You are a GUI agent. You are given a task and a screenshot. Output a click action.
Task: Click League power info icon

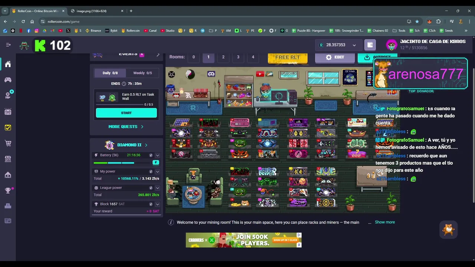(x=151, y=188)
